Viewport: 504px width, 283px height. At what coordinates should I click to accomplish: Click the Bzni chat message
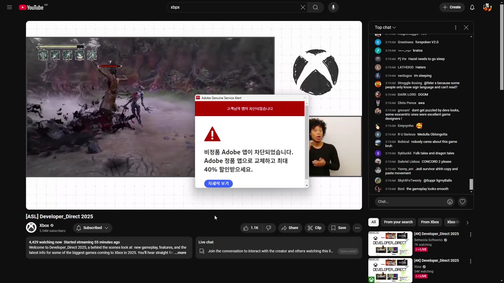[427, 189]
